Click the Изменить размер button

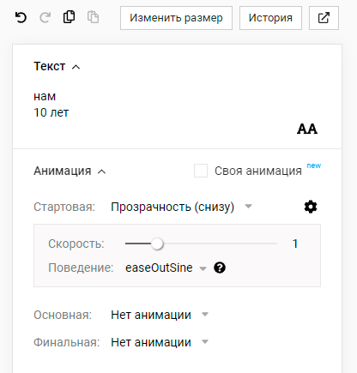pos(176,18)
